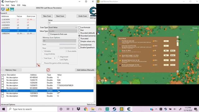Click the red circle clear address list icon

point(48,70)
